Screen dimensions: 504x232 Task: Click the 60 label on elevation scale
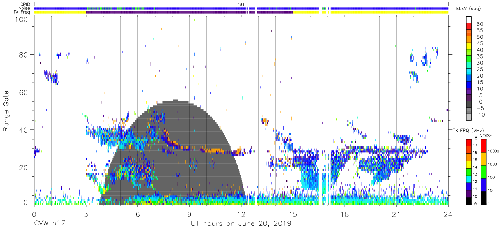pyautogui.click(x=479, y=24)
